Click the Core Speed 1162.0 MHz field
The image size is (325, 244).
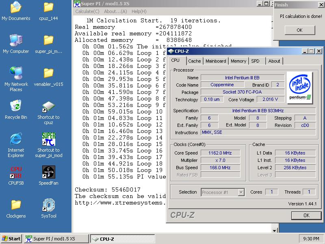point(220,153)
